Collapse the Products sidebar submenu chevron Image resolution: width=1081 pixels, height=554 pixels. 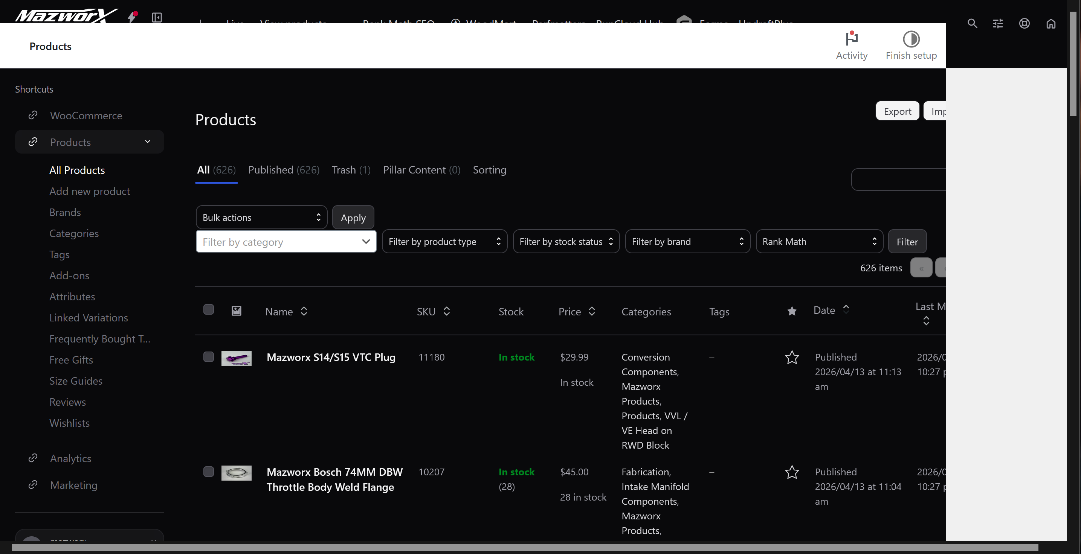coord(147,142)
